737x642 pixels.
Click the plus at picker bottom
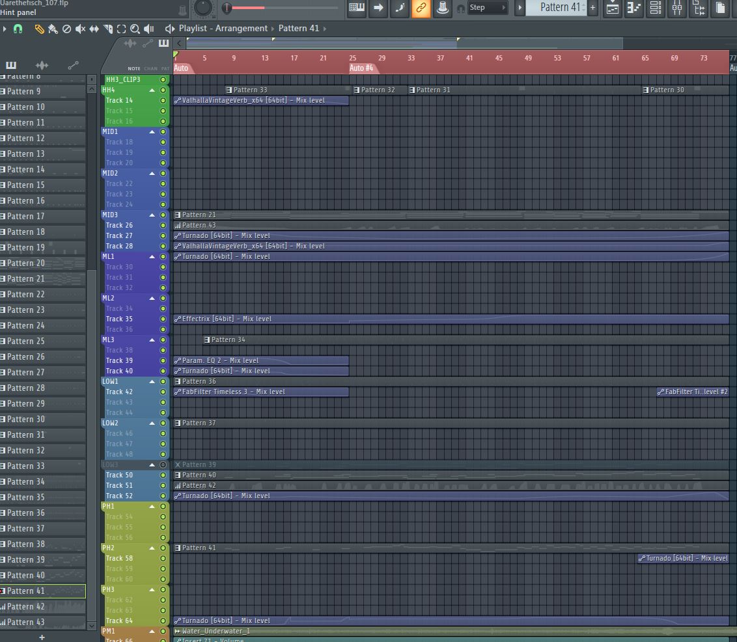(x=42, y=637)
